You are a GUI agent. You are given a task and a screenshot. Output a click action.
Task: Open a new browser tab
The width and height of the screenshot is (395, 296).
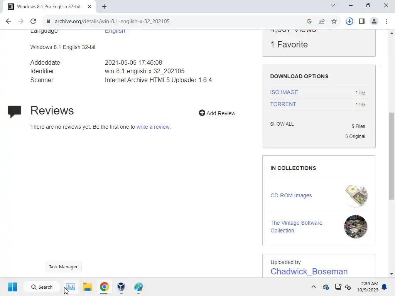104,7
